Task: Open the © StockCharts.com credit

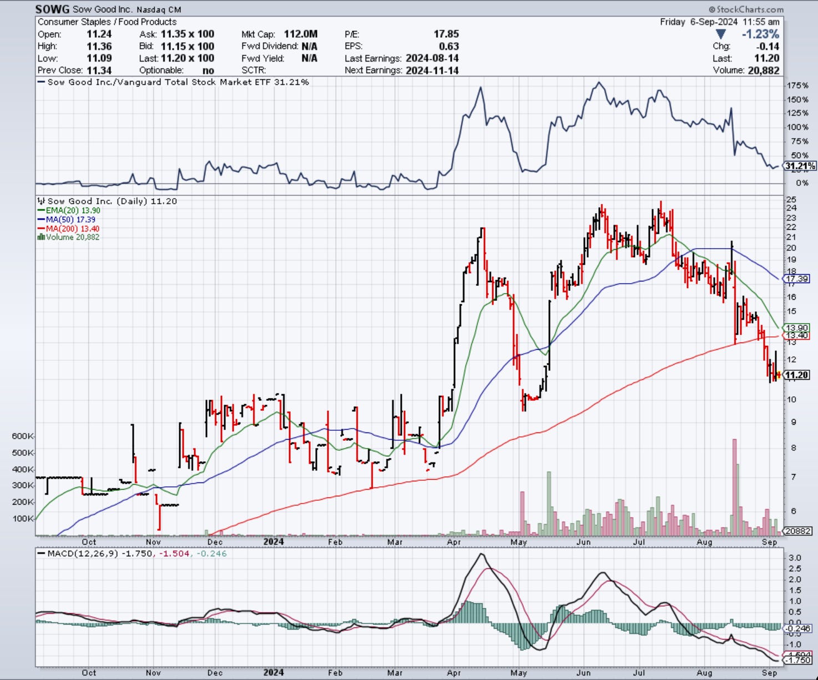Action: pyautogui.click(x=746, y=9)
